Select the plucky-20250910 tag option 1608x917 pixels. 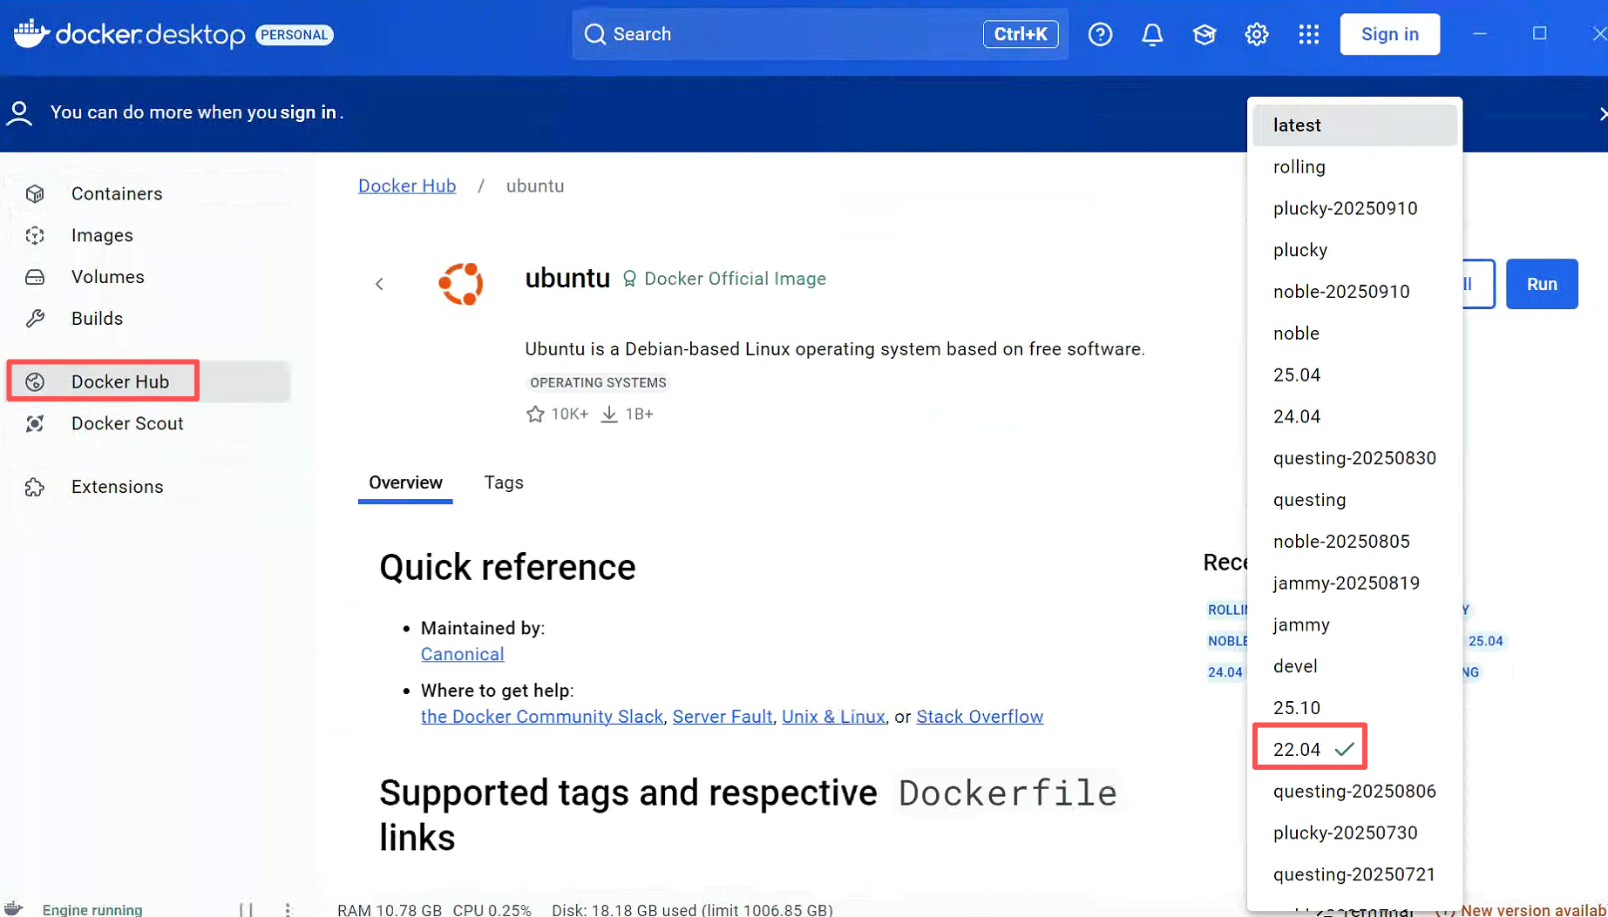tap(1354, 209)
